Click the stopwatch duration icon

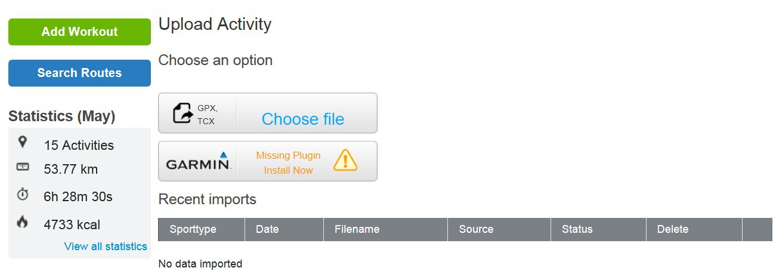23,195
